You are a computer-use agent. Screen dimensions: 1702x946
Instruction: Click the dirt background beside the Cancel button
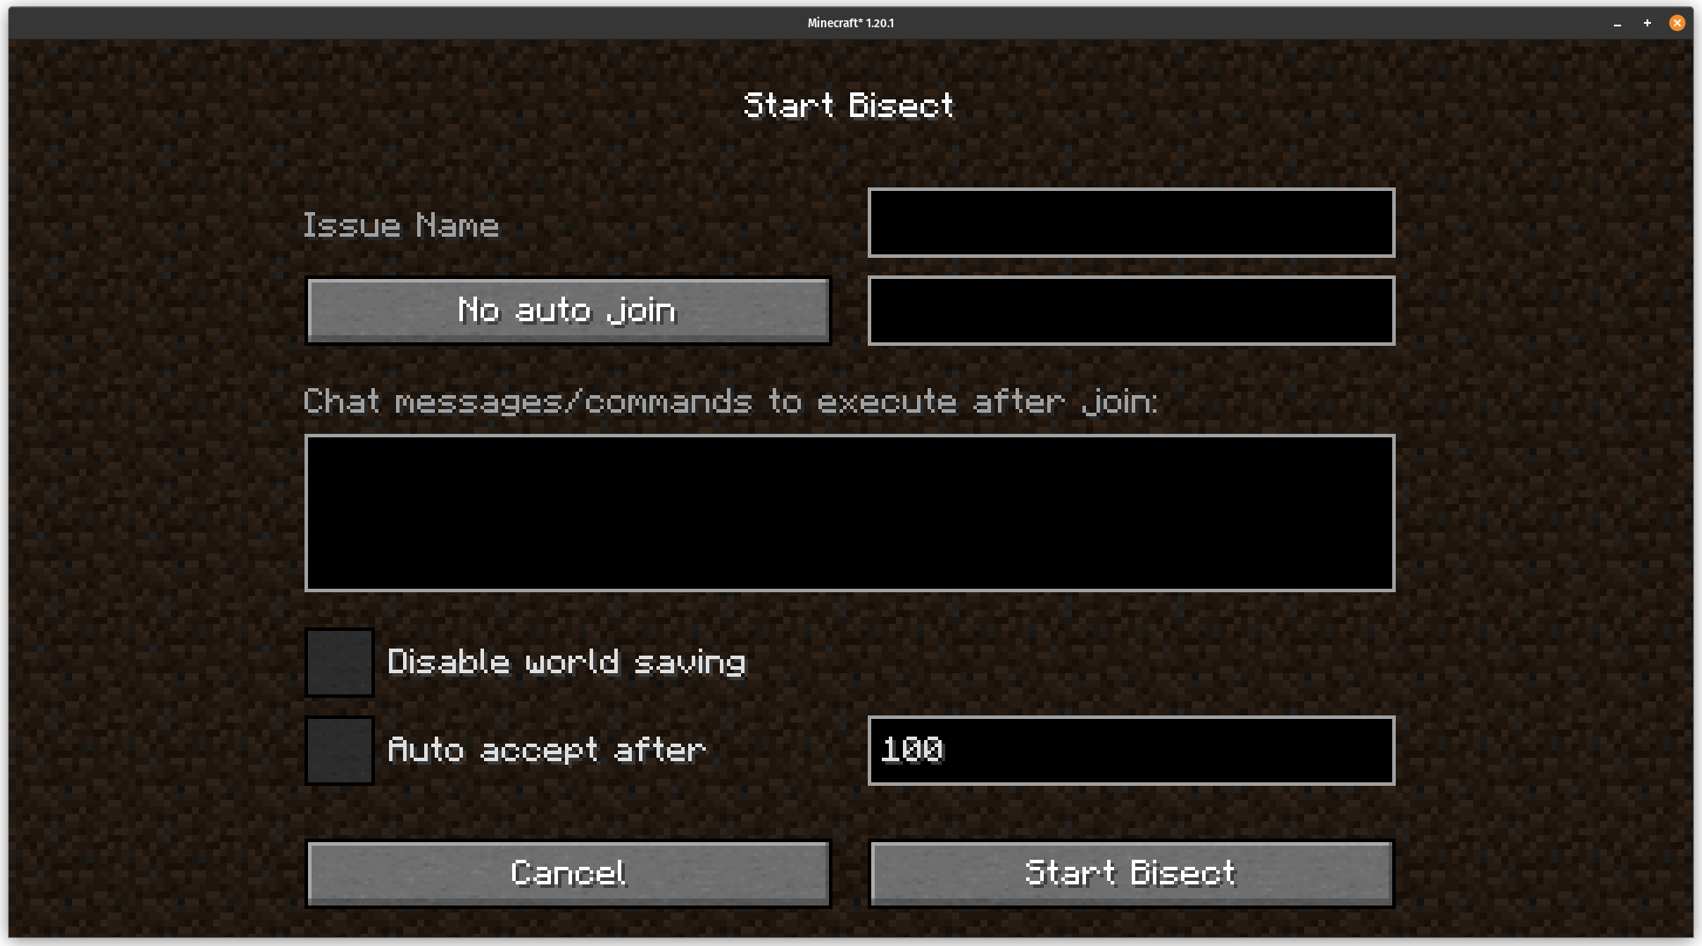[x=158, y=874]
